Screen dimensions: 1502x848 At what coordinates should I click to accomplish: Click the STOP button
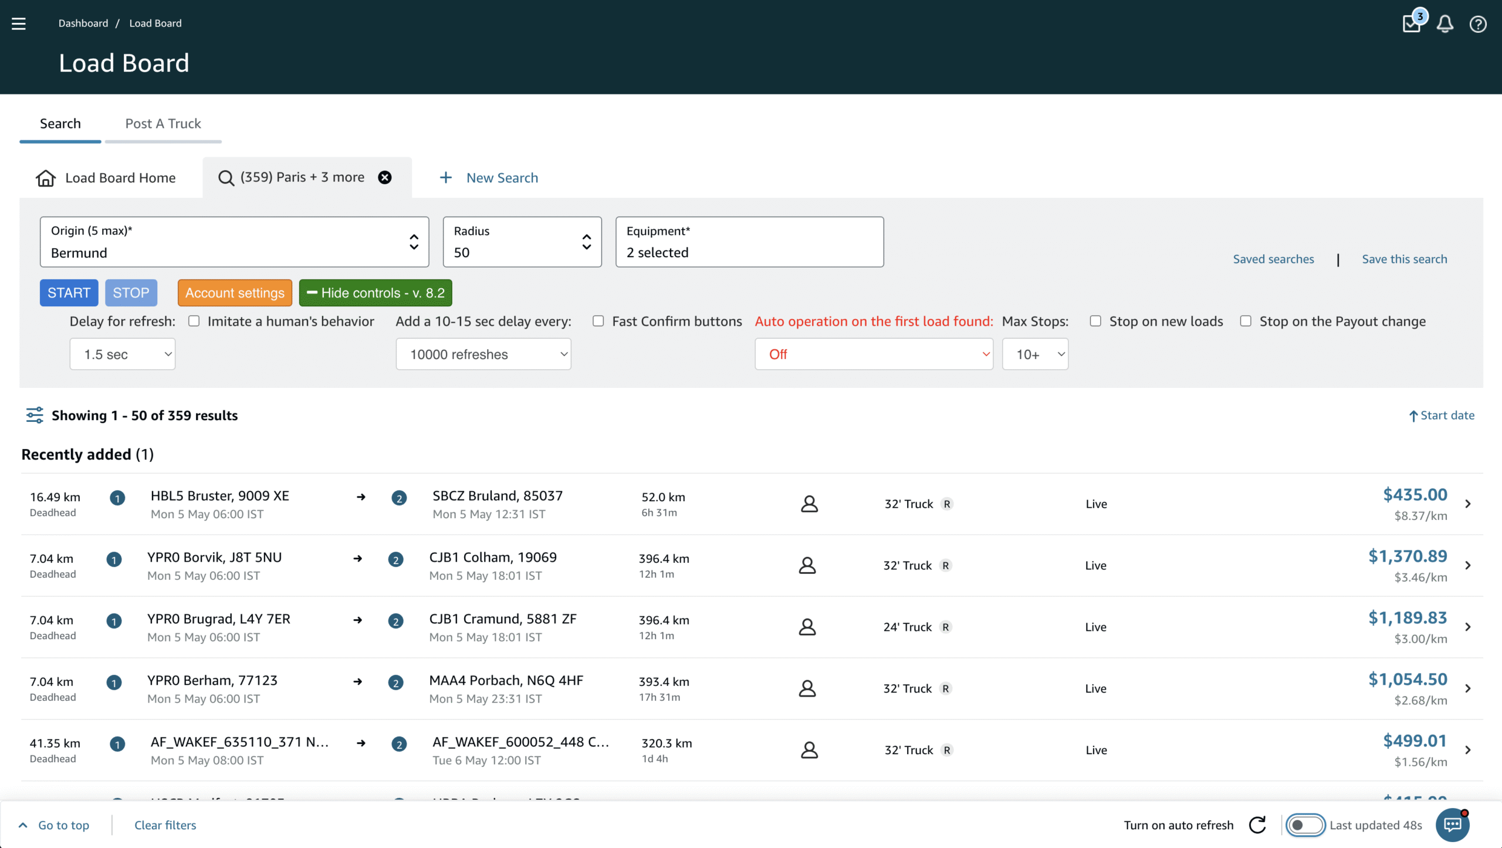pos(131,293)
